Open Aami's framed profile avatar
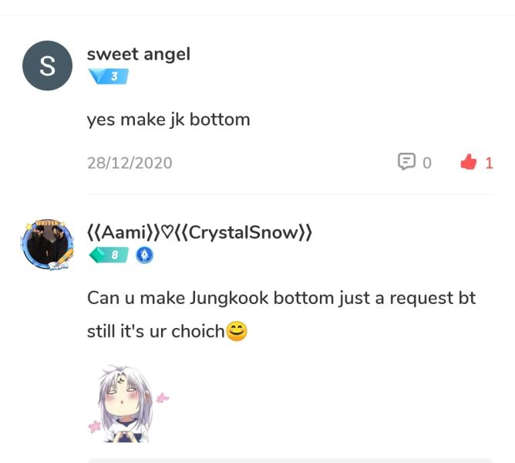Screen dimensions: 515x463 pyautogui.click(x=47, y=245)
